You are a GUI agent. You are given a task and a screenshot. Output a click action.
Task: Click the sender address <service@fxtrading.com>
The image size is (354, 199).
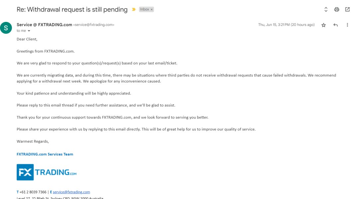pos(94,25)
